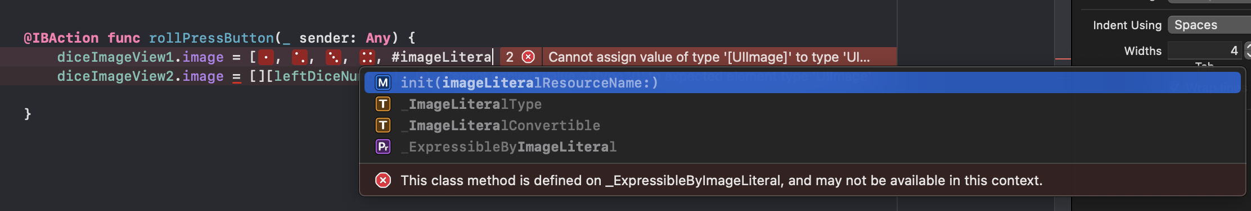
Task: Click the rollPressButton function name
Action: 211,38
